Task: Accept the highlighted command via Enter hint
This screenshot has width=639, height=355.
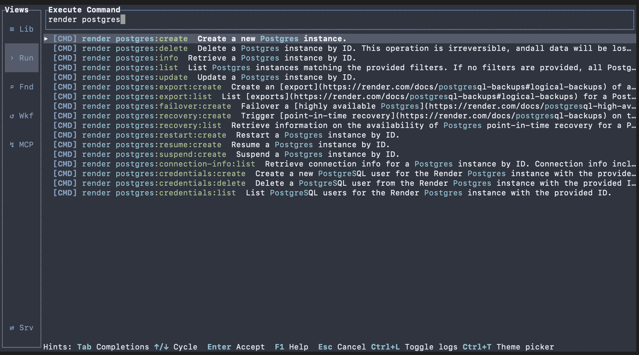Action: tap(219, 347)
